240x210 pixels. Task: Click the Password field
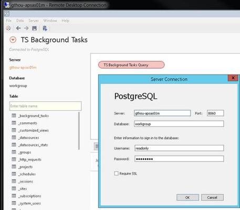[179, 159]
